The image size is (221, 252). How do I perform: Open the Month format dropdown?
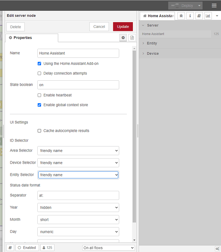pos(78,220)
